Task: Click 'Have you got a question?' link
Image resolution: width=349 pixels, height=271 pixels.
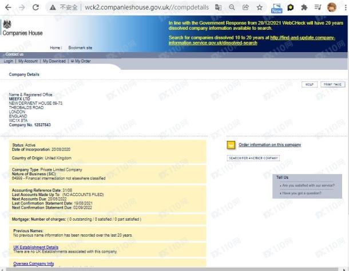Action: click(302, 193)
